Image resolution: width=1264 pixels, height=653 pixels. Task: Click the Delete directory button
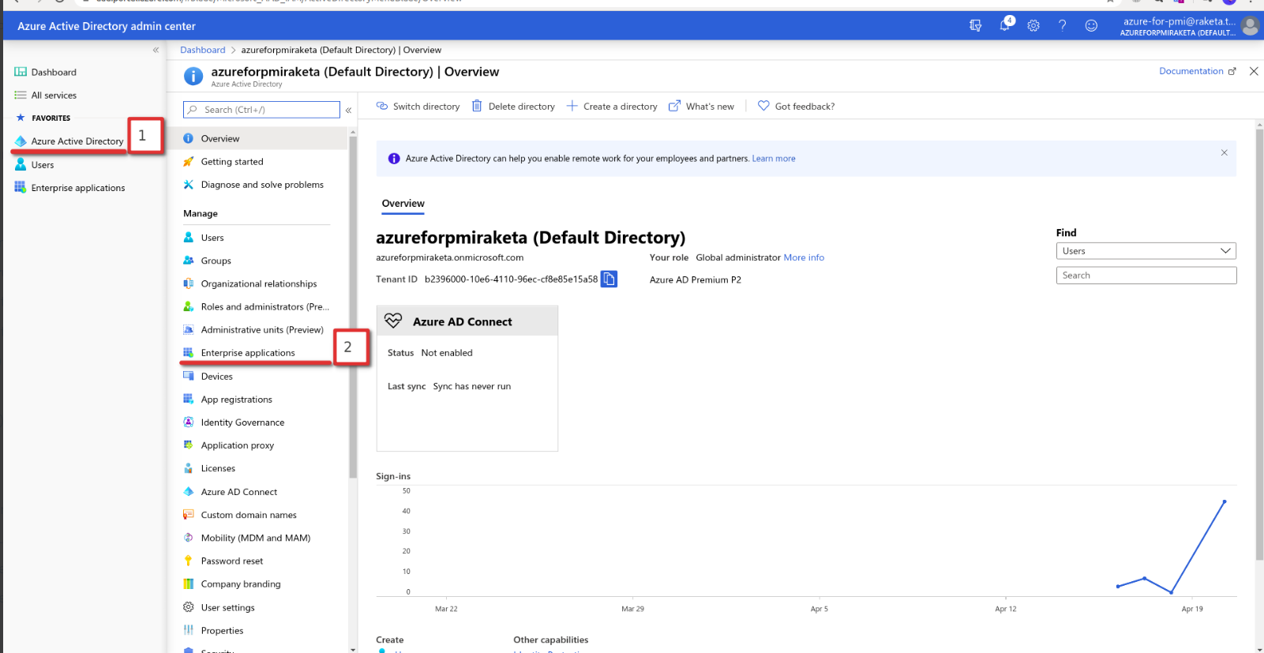click(513, 106)
